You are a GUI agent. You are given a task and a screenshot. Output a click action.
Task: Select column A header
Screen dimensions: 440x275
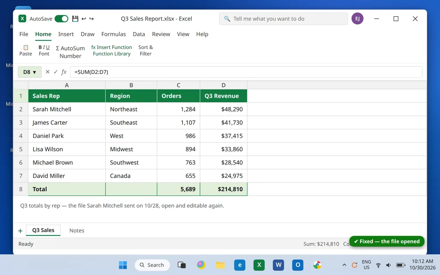point(67,85)
